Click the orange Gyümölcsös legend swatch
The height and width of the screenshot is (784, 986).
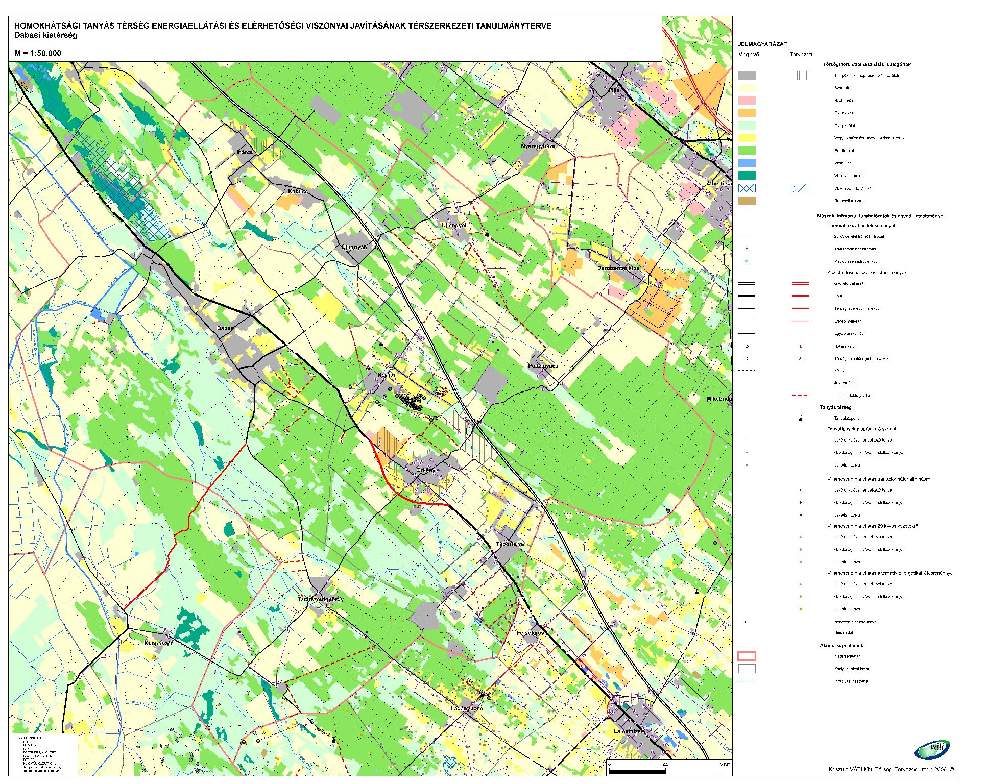click(747, 113)
